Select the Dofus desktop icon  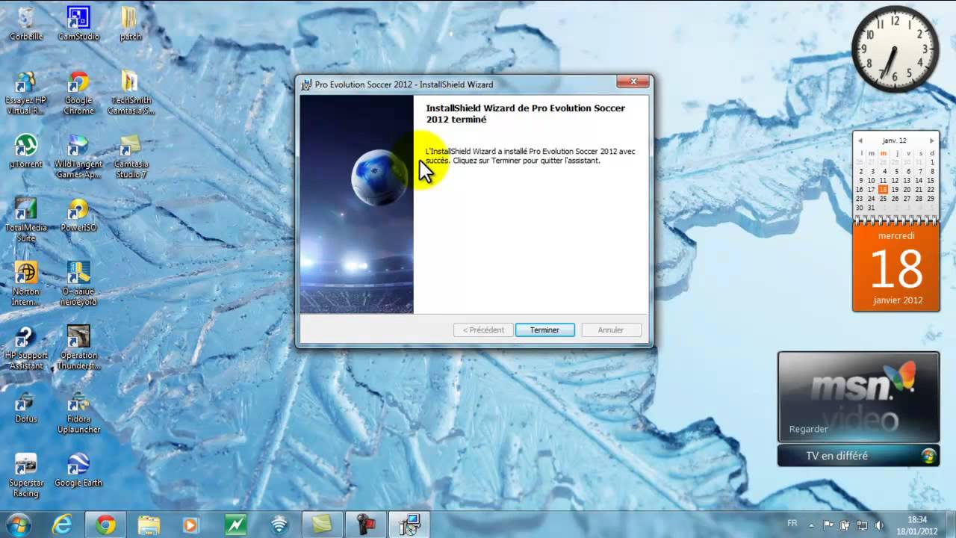(x=25, y=406)
